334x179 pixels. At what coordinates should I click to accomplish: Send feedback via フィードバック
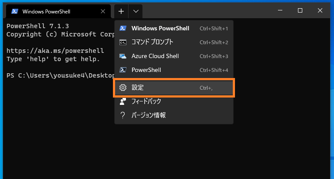pyautogui.click(x=174, y=101)
